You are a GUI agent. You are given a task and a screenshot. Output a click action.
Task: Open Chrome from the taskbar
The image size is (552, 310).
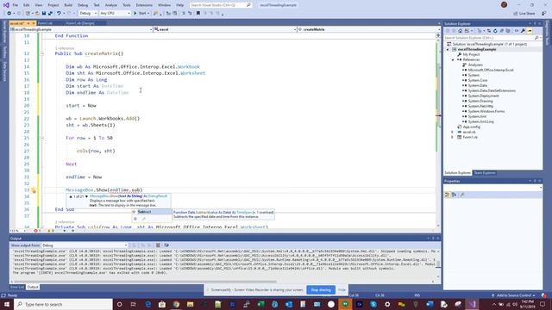[176, 304]
